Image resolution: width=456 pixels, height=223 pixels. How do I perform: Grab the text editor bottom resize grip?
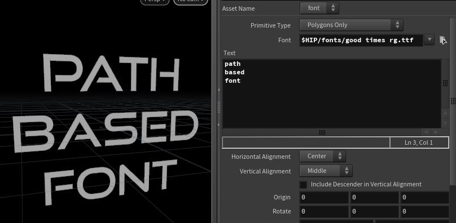coord(322,132)
